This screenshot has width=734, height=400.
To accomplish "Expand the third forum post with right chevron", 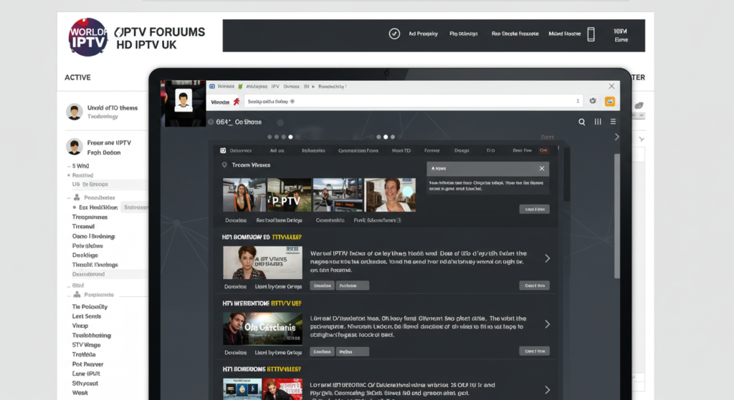I will click(x=547, y=390).
